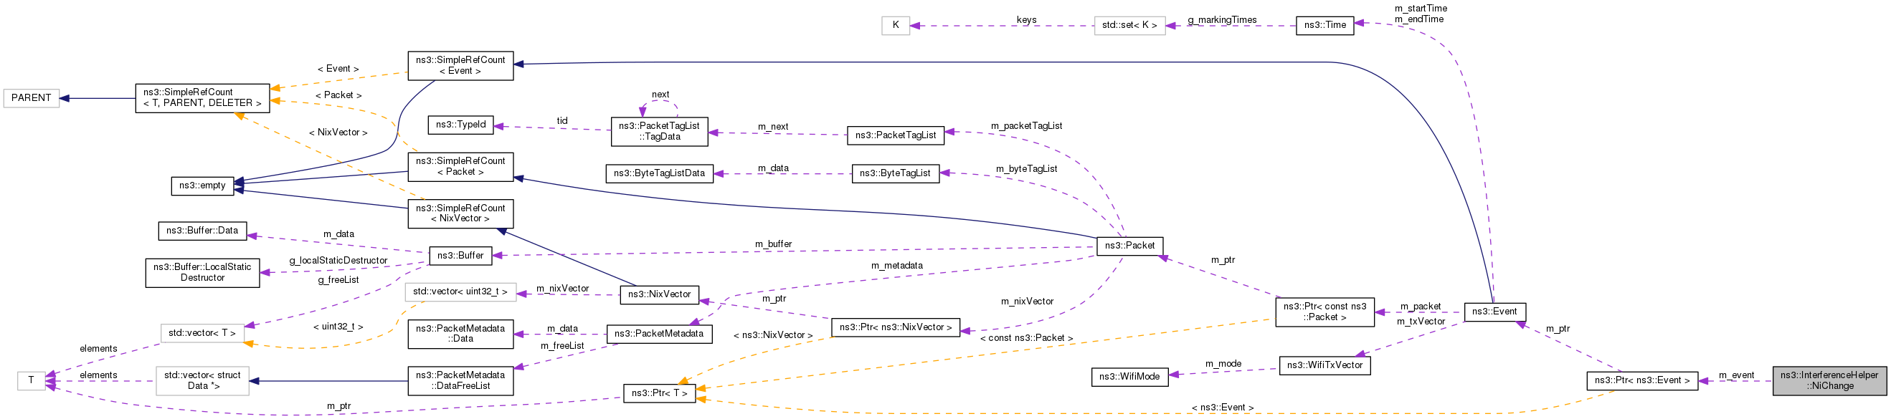Select the std::vector< T > node
Viewport: 1891px width, 419px height.
pos(202,334)
